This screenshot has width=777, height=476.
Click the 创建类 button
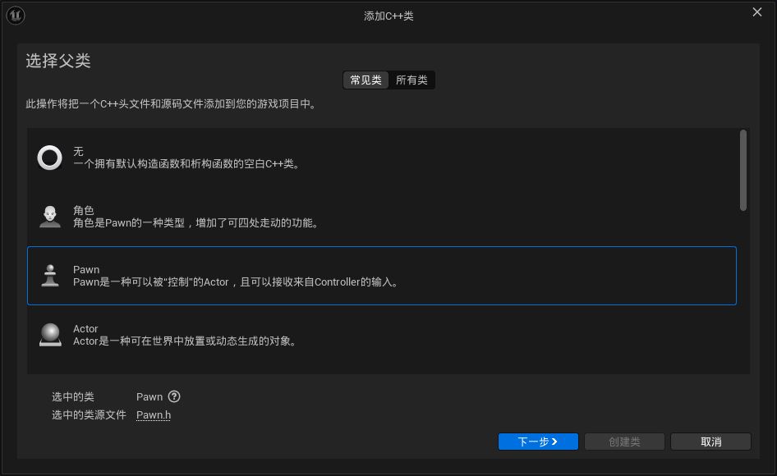pos(624,442)
